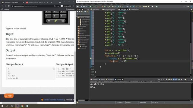Switch to the conversationlog.java editor tab
Image resolution: width=193 pixels, height=108 pixels.
(x=109, y=9)
